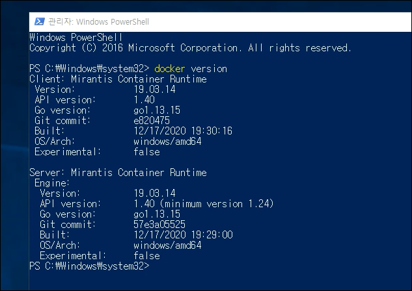This screenshot has width=412, height=291.
Task: Click the Microsoft Corporation copyright line
Action: pos(190,48)
